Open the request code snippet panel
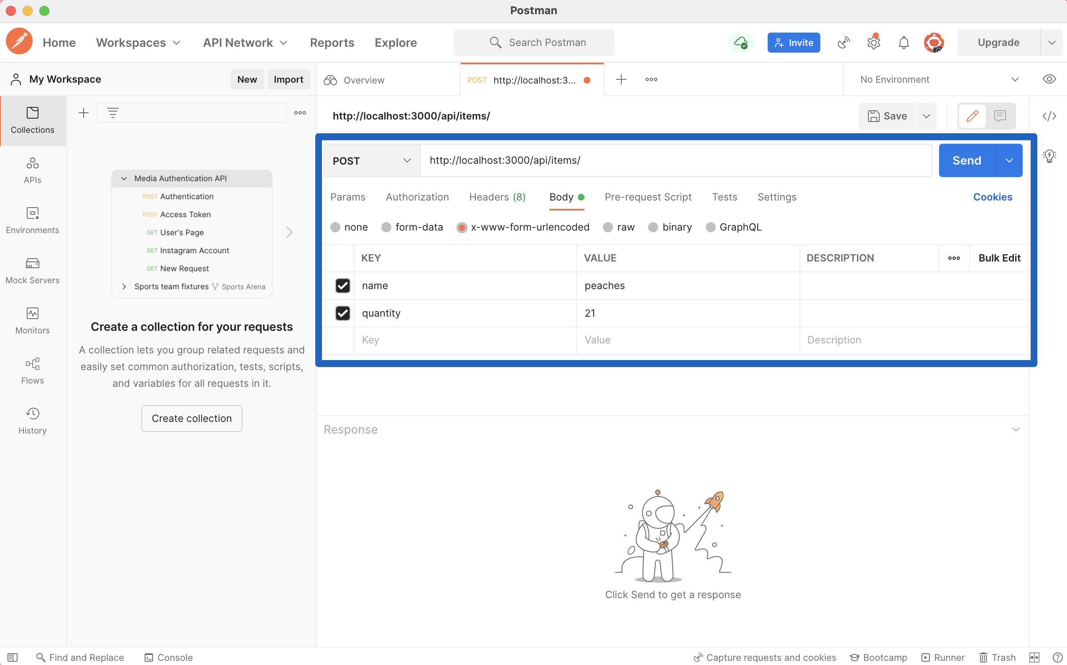Viewport: 1067px width, 665px height. 1050,116
